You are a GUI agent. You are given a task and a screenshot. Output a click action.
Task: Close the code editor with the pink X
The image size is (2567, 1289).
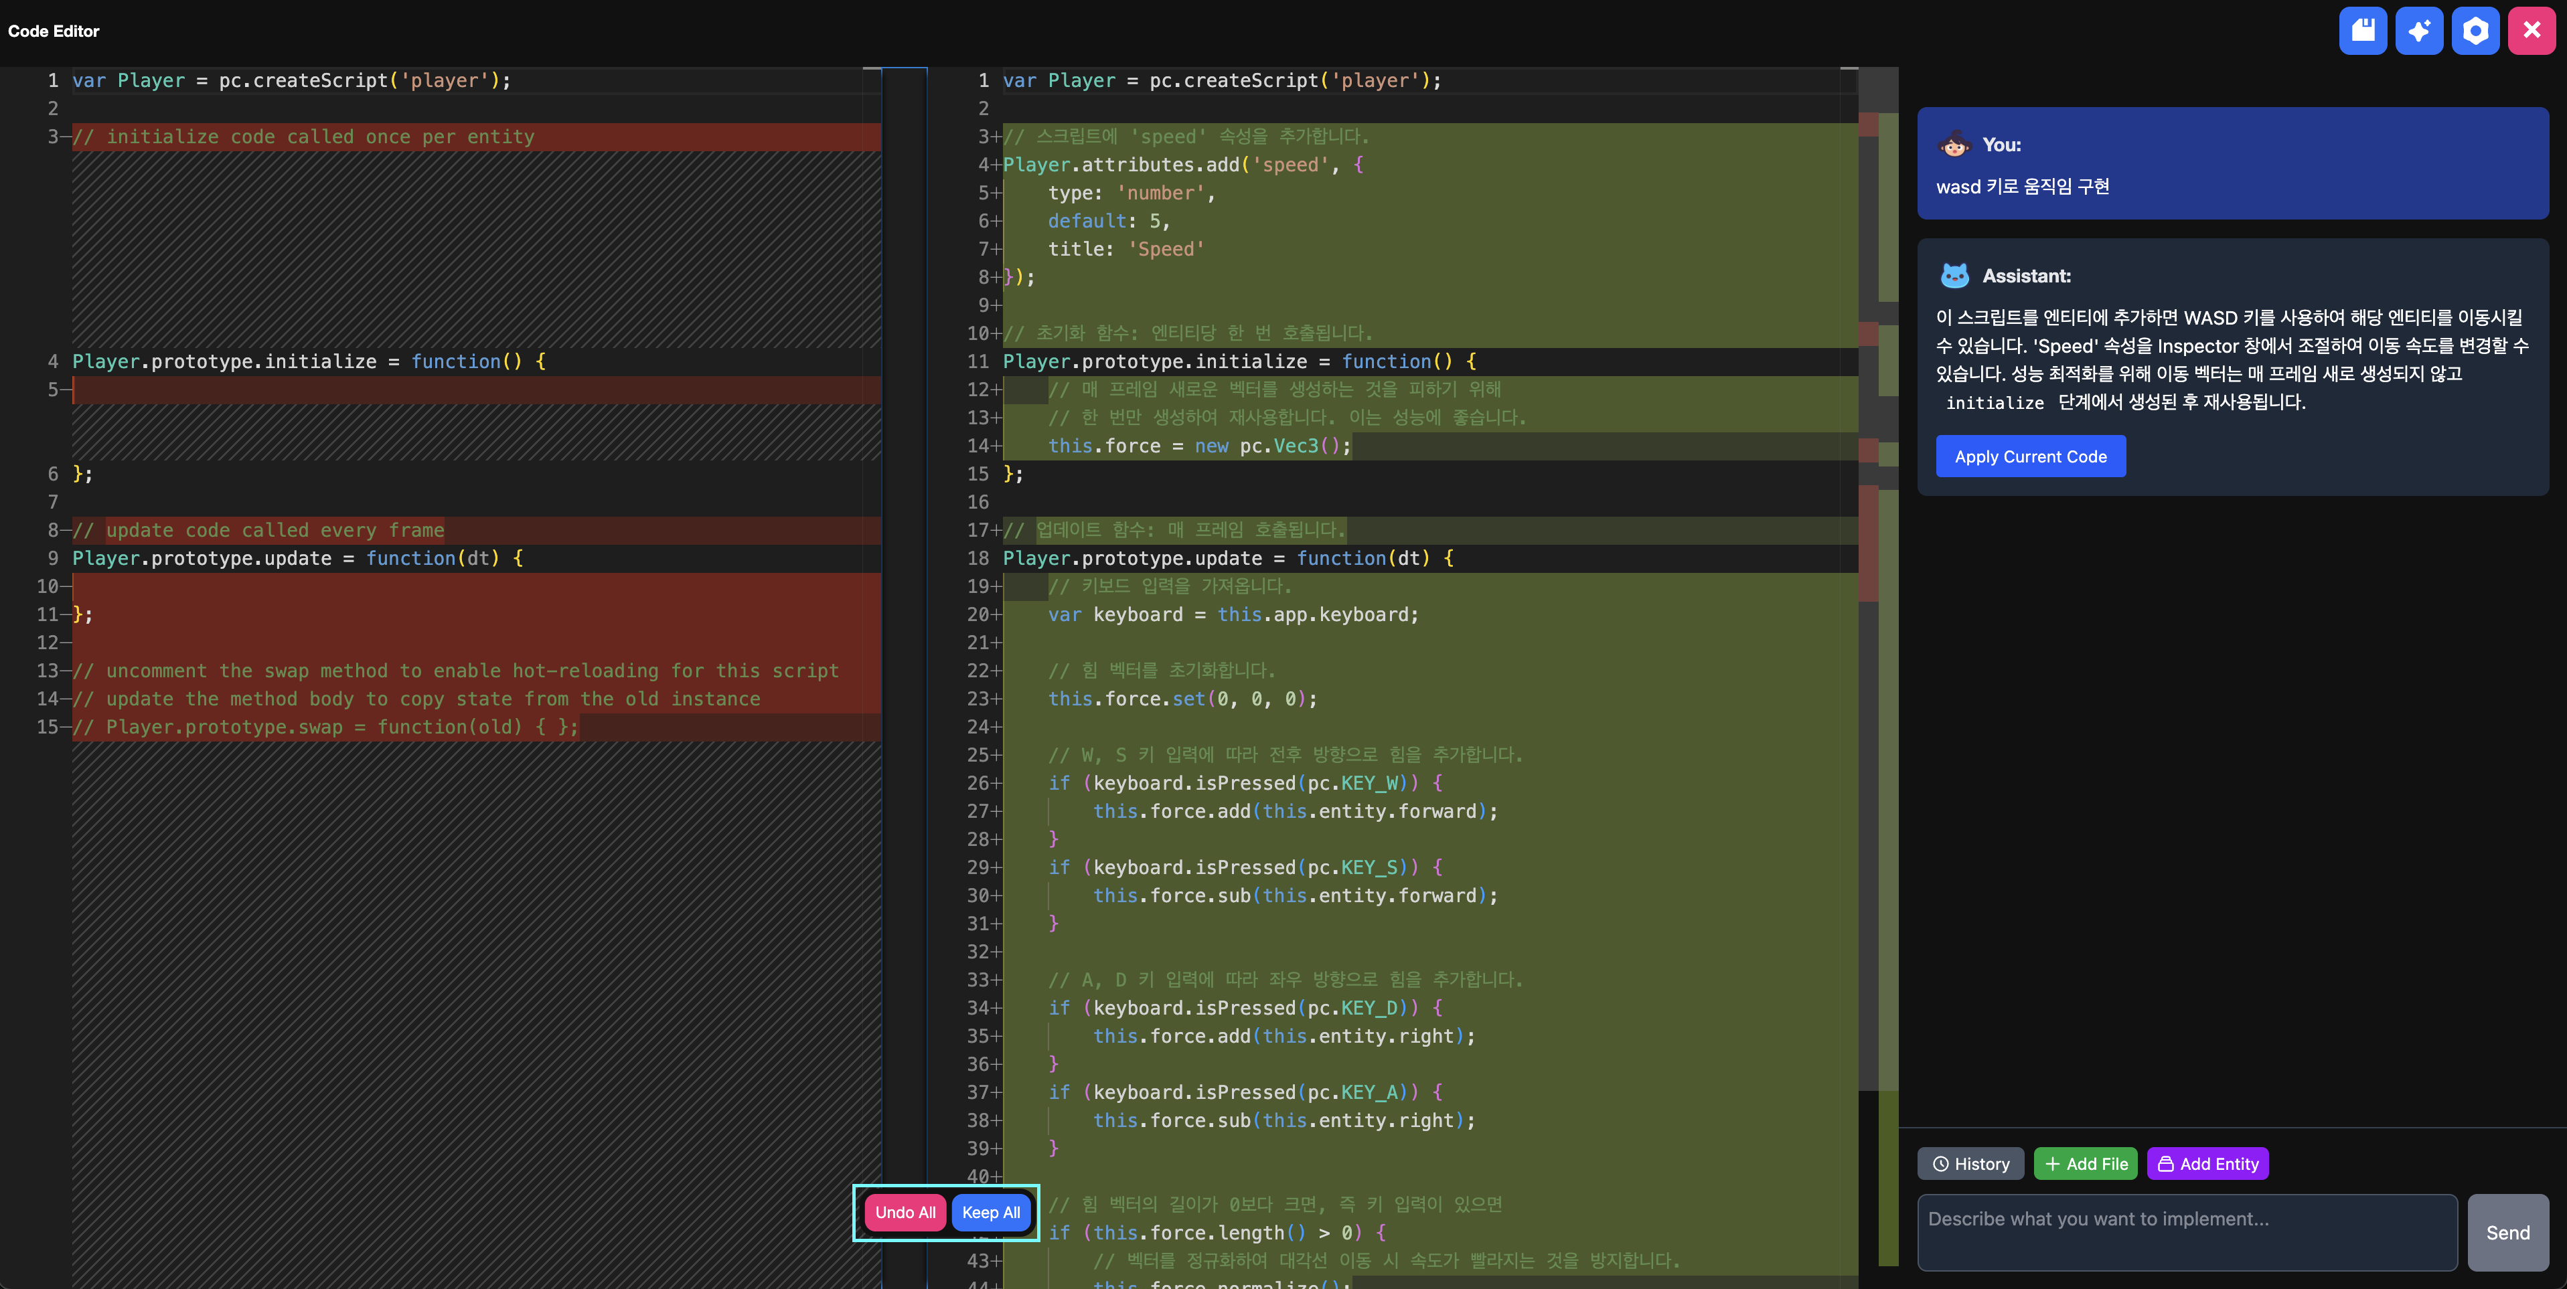(x=2531, y=31)
